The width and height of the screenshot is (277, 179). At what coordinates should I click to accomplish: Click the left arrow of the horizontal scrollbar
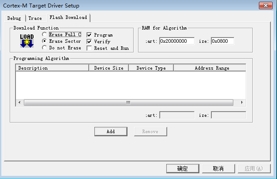(x=19, y=102)
